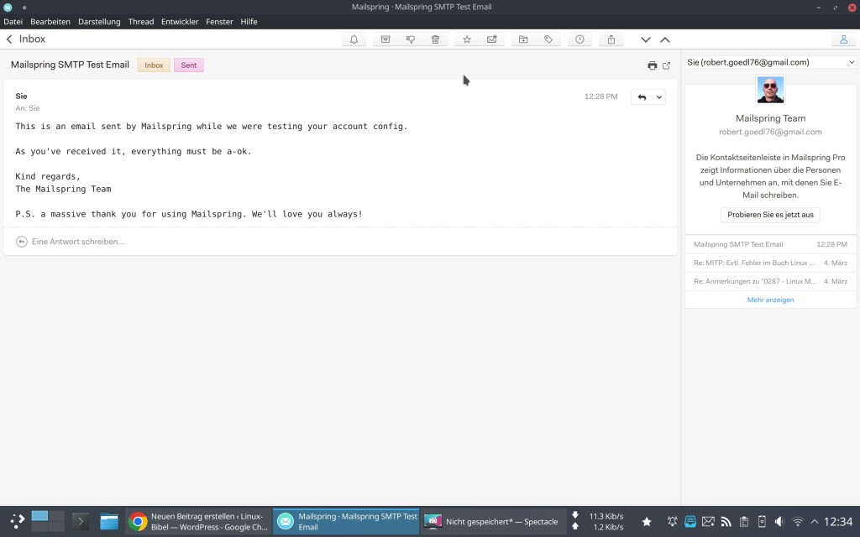Click the blue inbox tray icon

690,522
